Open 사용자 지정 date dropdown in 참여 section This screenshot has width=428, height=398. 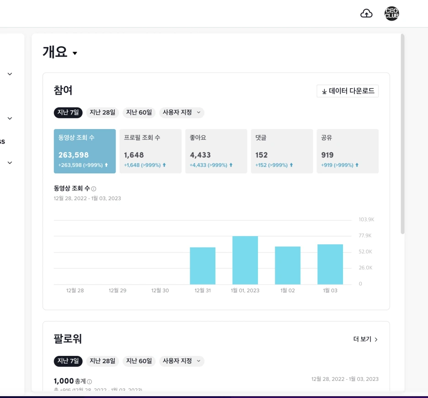click(x=182, y=113)
